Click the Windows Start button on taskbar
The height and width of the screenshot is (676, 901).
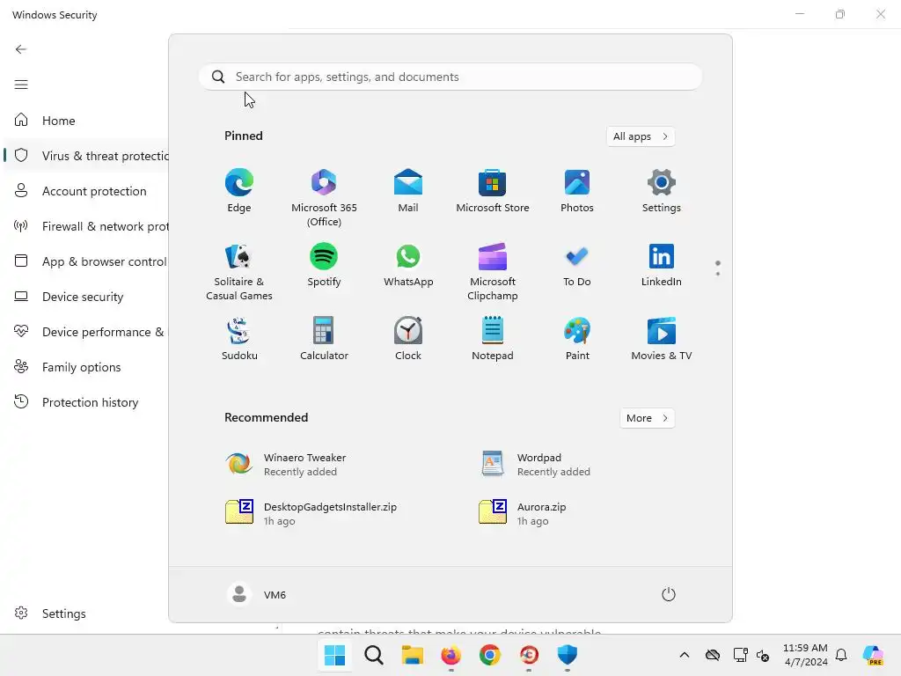click(x=334, y=655)
